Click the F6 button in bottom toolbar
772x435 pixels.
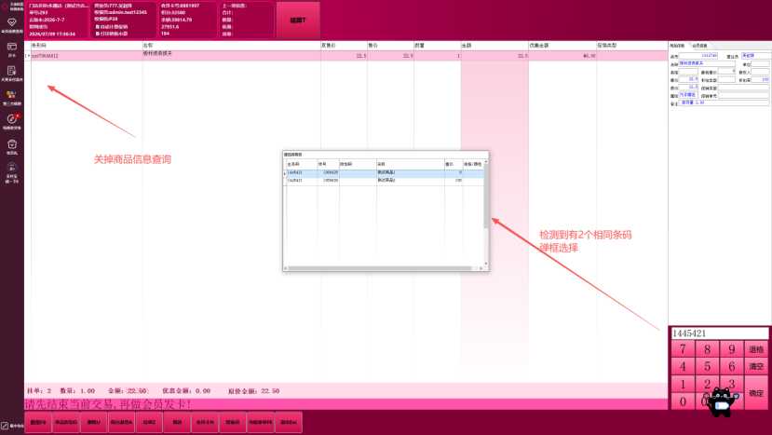coord(38,423)
